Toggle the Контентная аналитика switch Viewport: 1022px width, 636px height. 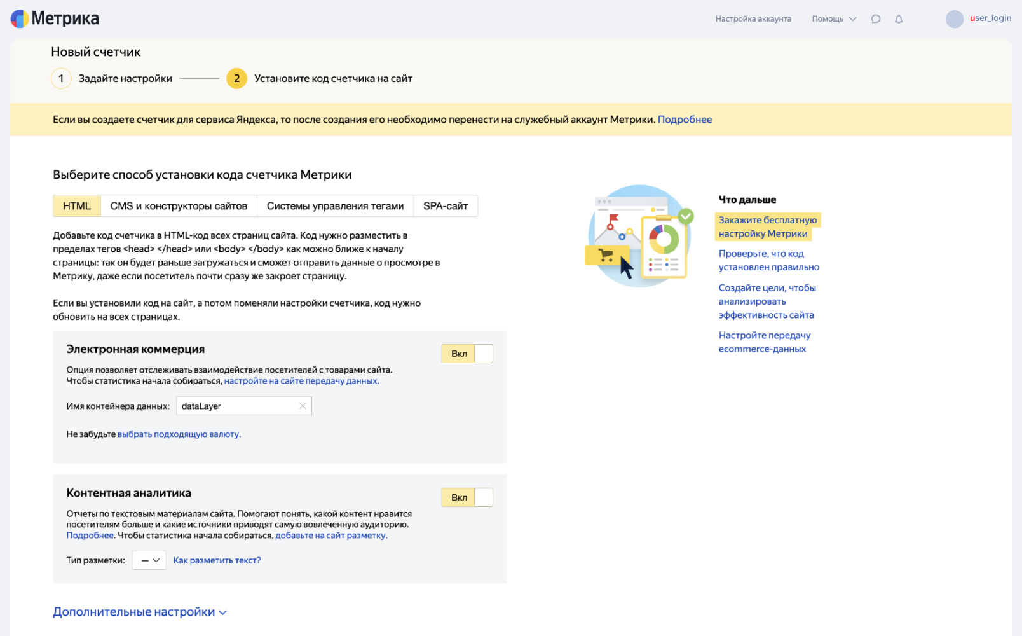pyautogui.click(x=467, y=497)
